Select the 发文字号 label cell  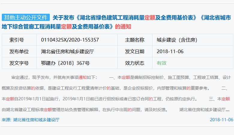click(x=19, y=63)
